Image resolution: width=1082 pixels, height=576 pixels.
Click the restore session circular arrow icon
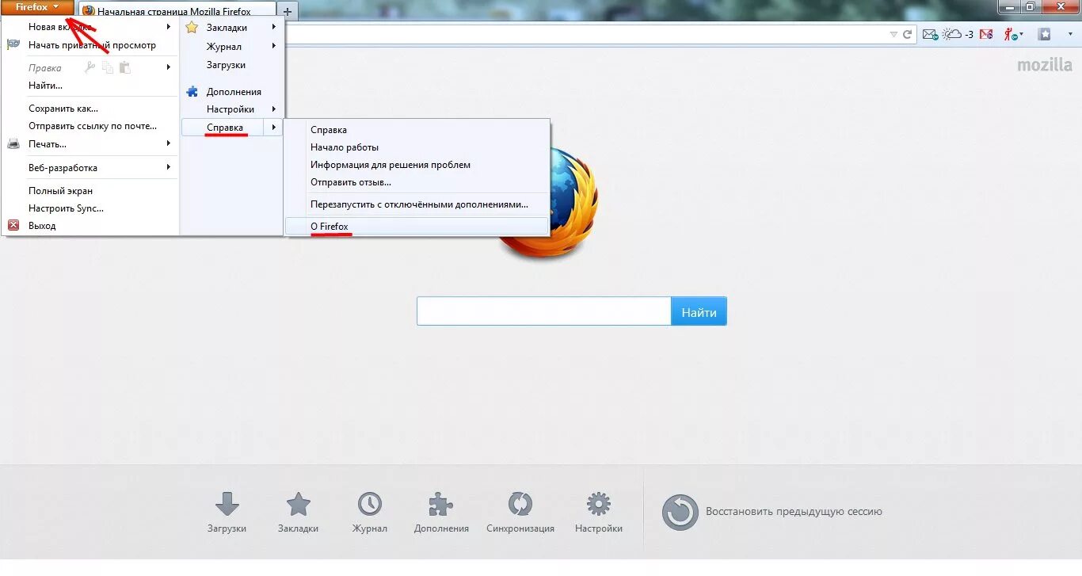click(680, 512)
